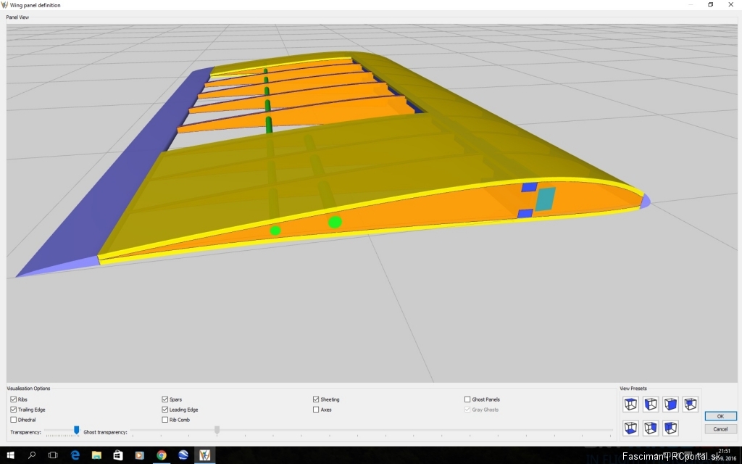Open the Windows Store taskbar icon
The width and height of the screenshot is (742, 464).
[118, 455]
